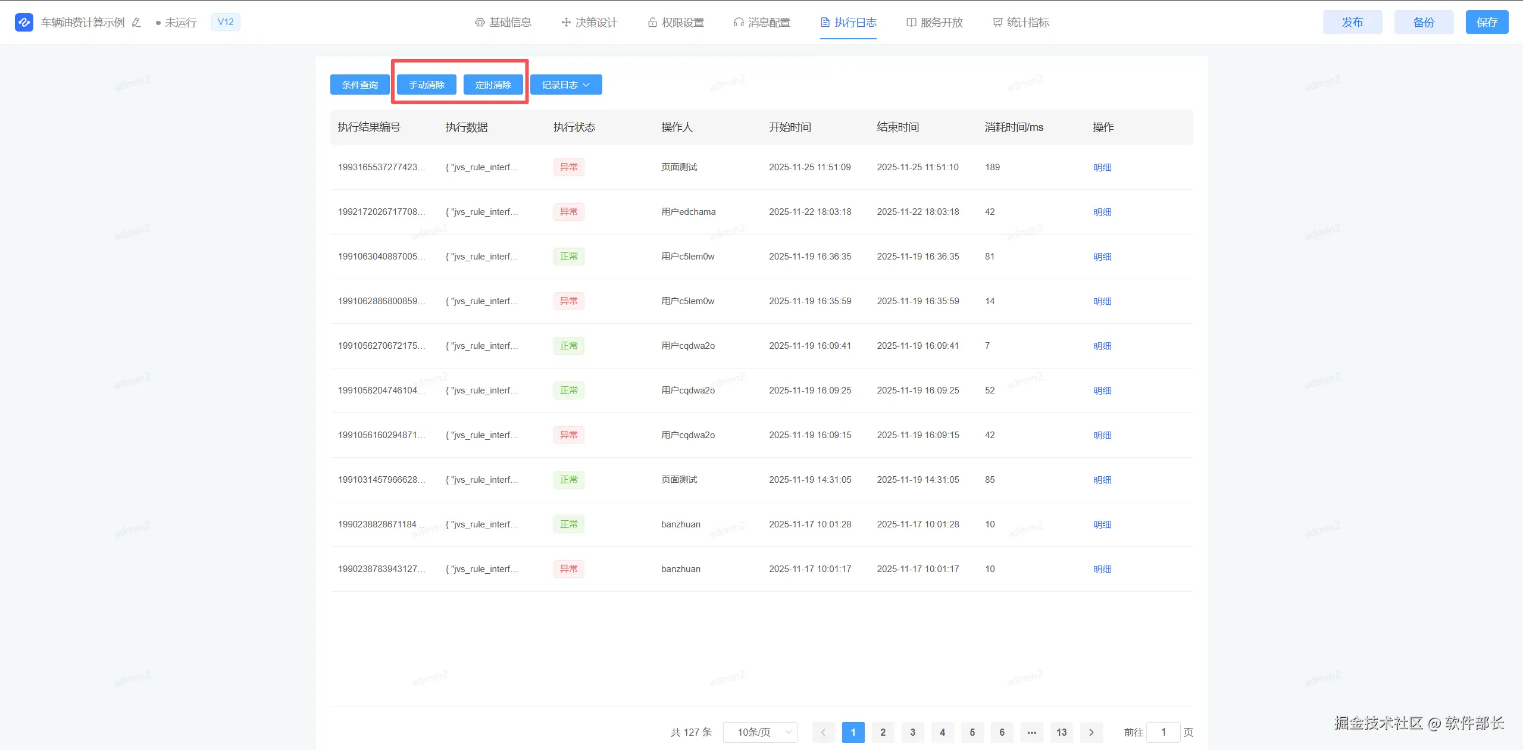
Task: Click the blue app logo icon
Action: (x=24, y=23)
